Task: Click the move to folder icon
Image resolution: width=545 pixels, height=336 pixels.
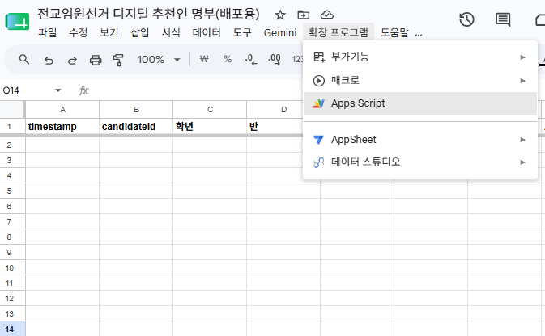Action: [x=304, y=15]
